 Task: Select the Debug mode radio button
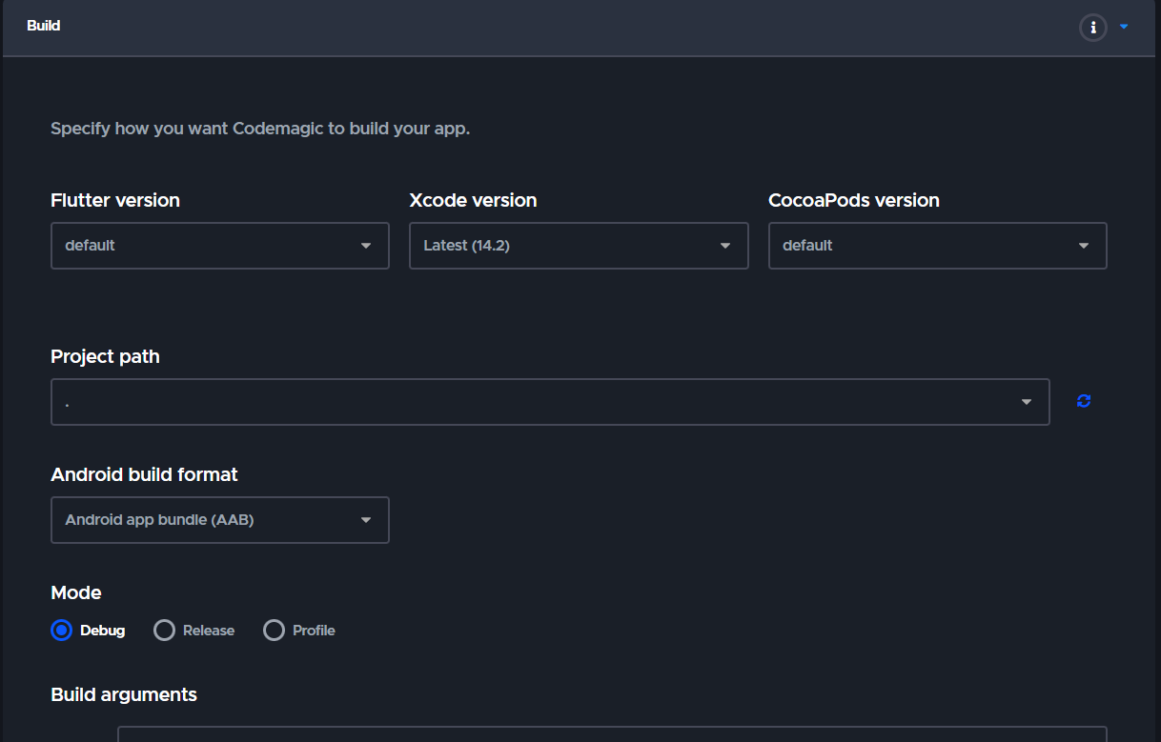tap(62, 631)
